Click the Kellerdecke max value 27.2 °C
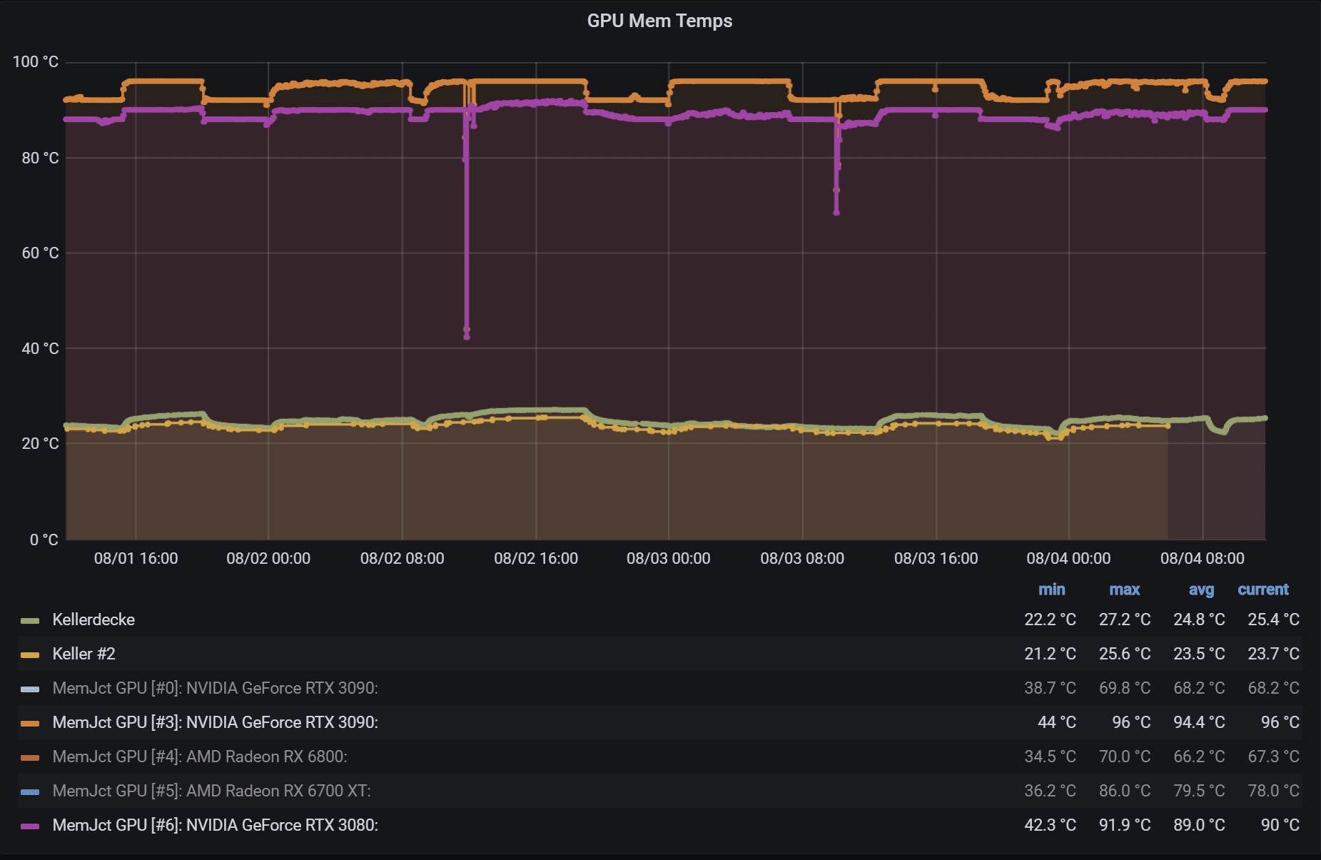The width and height of the screenshot is (1321, 860). tap(1125, 619)
